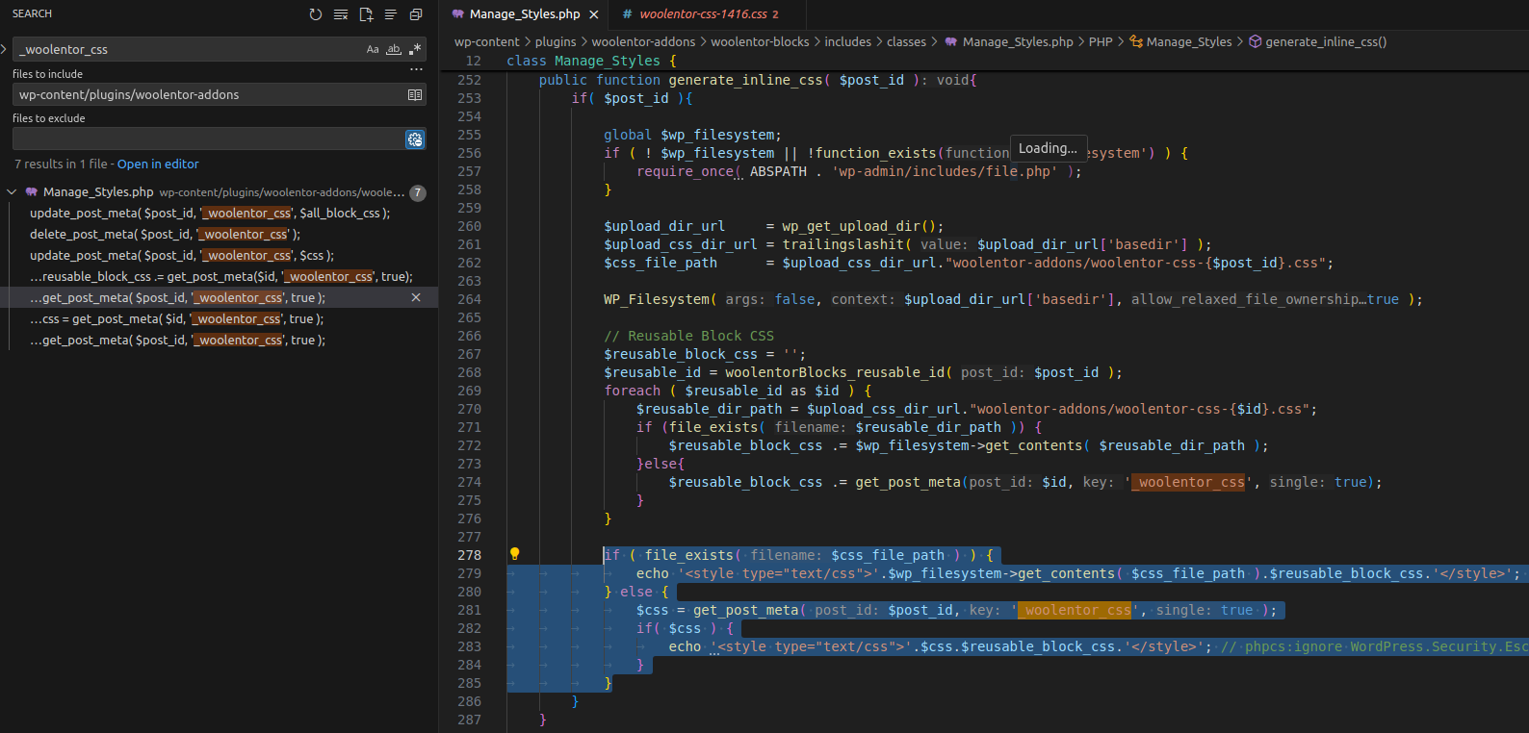Enable Match Whole Word option
This screenshot has width=1529, height=733.
coord(394,49)
